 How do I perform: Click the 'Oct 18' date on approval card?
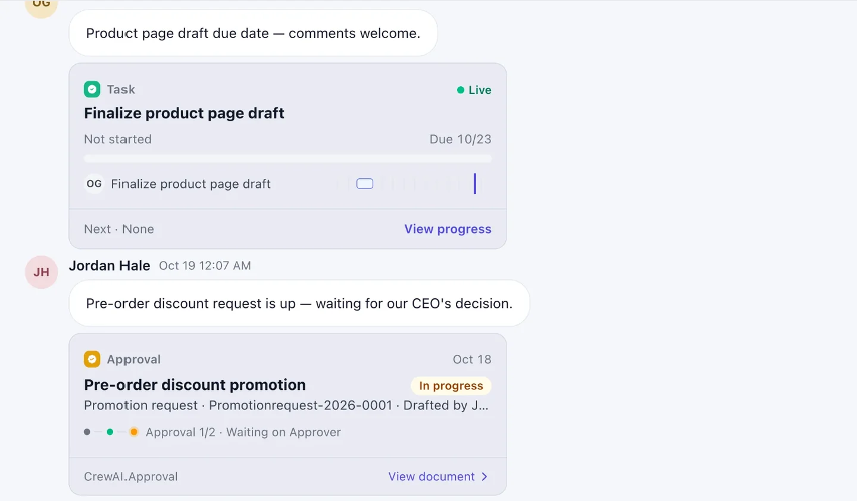pos(472,360)
